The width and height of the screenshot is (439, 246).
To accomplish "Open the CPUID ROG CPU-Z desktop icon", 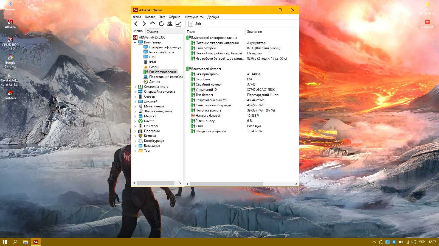I will coord(10,44).
